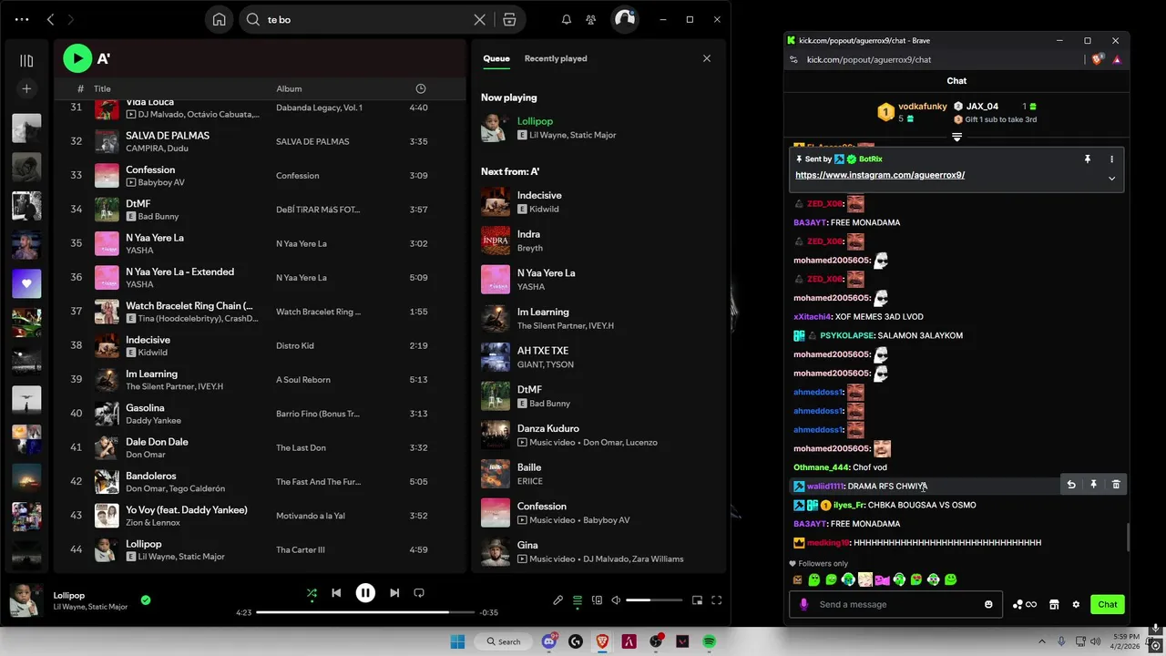
Task: Click the taskbar Search box
Action: (x=504, y=641)
